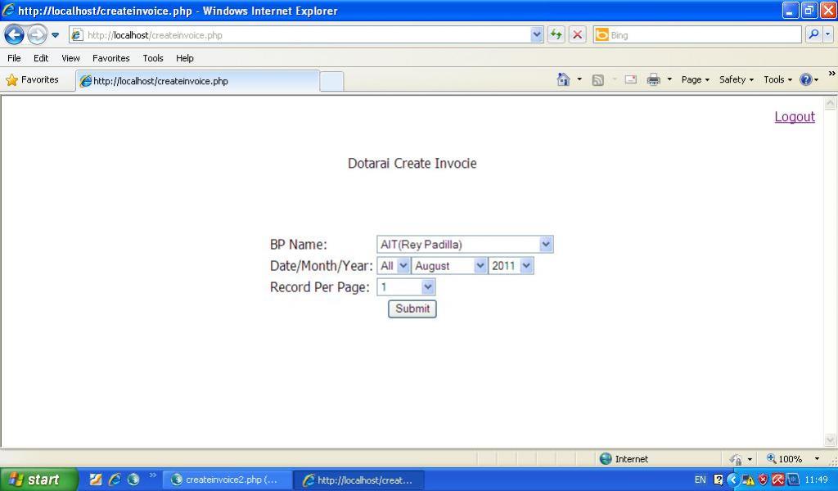
Task: Click the Back navigation arrow
Action: [14, 34]
